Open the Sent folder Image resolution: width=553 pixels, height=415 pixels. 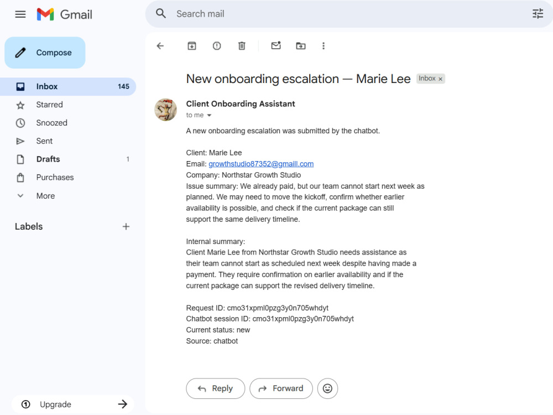point(67,141)
